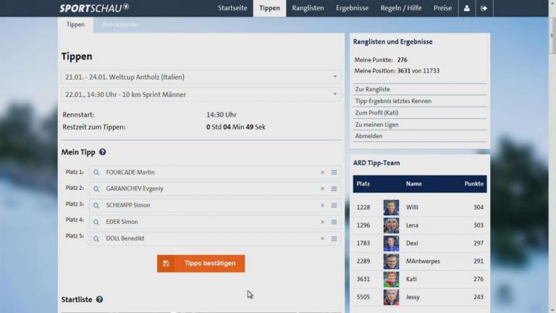Open the Ranglisten navigation menu

pyautogui.click(x=308, y=9)
